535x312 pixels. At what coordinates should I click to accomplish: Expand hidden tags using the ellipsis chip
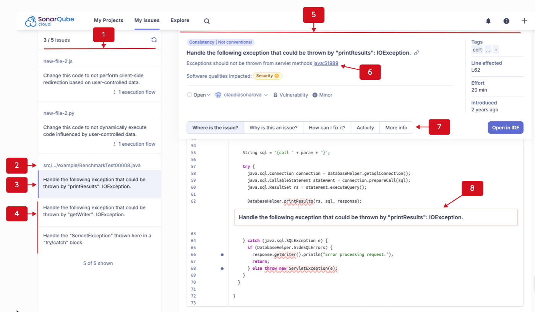[488, 50]
